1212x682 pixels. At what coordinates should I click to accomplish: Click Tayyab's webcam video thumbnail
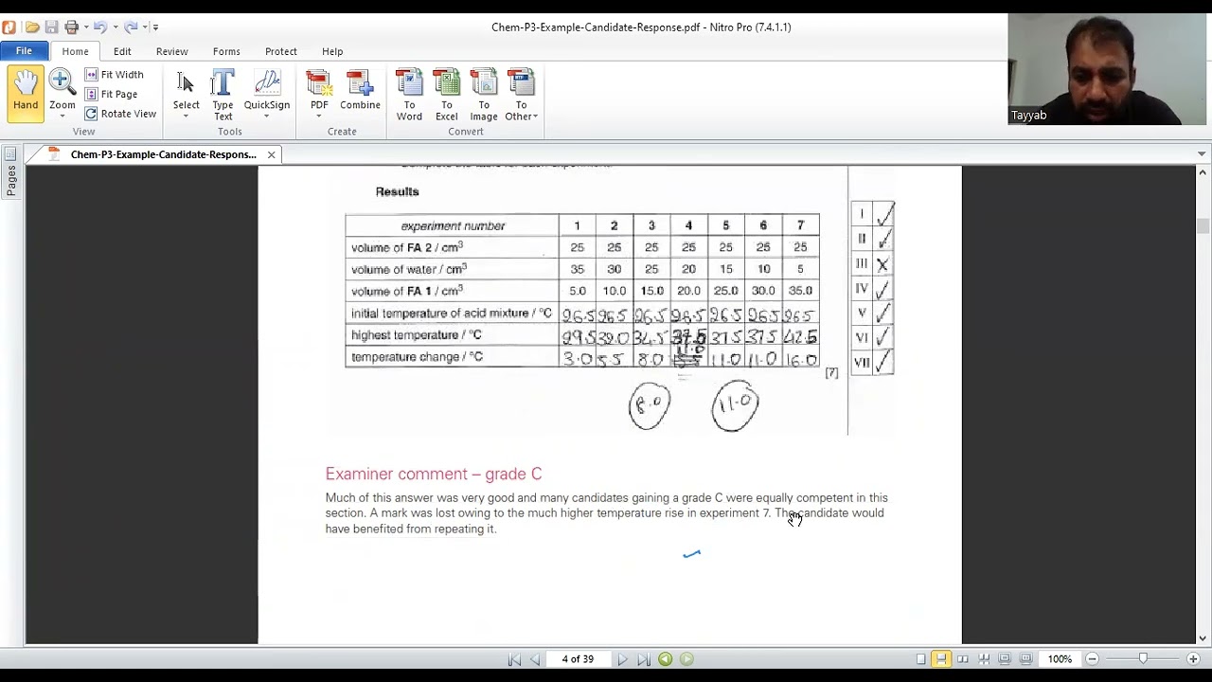pyautogui.click(x=1108, y=69)
